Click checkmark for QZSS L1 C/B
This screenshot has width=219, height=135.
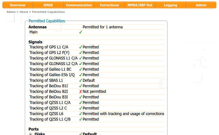pyautogui.click(x=80, y=119)
